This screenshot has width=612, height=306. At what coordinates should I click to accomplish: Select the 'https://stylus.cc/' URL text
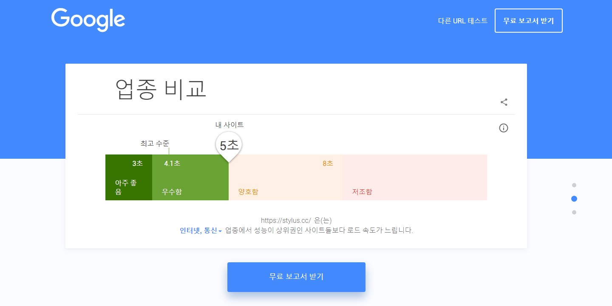[x=286, y=220]
